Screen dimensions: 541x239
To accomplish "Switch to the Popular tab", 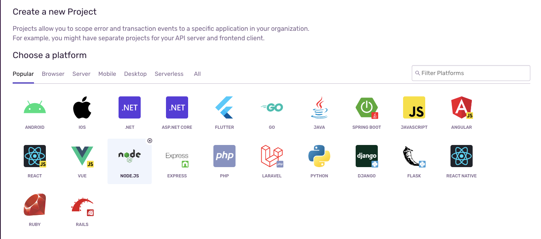I will (23, 74).
